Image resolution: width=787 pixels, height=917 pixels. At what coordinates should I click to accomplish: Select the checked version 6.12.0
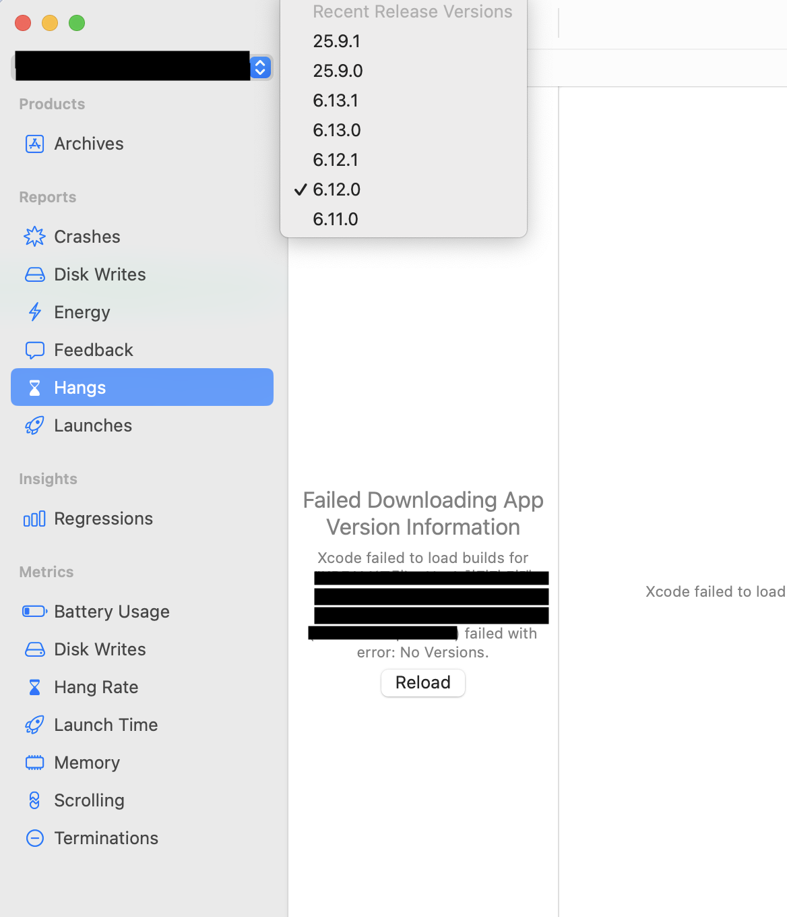pyautogui.click(x=404, y=189)
